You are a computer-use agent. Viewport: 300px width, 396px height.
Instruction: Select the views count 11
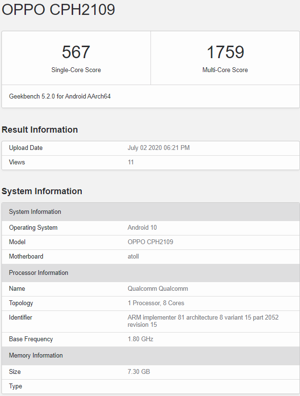click(x=131, y=162)
